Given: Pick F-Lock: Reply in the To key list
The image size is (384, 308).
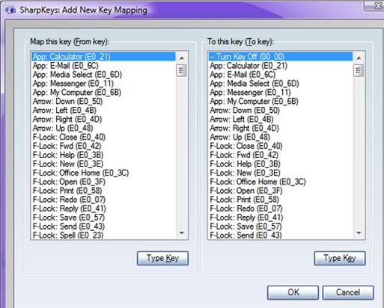Looking at the screenshot, I should point(281,218).
